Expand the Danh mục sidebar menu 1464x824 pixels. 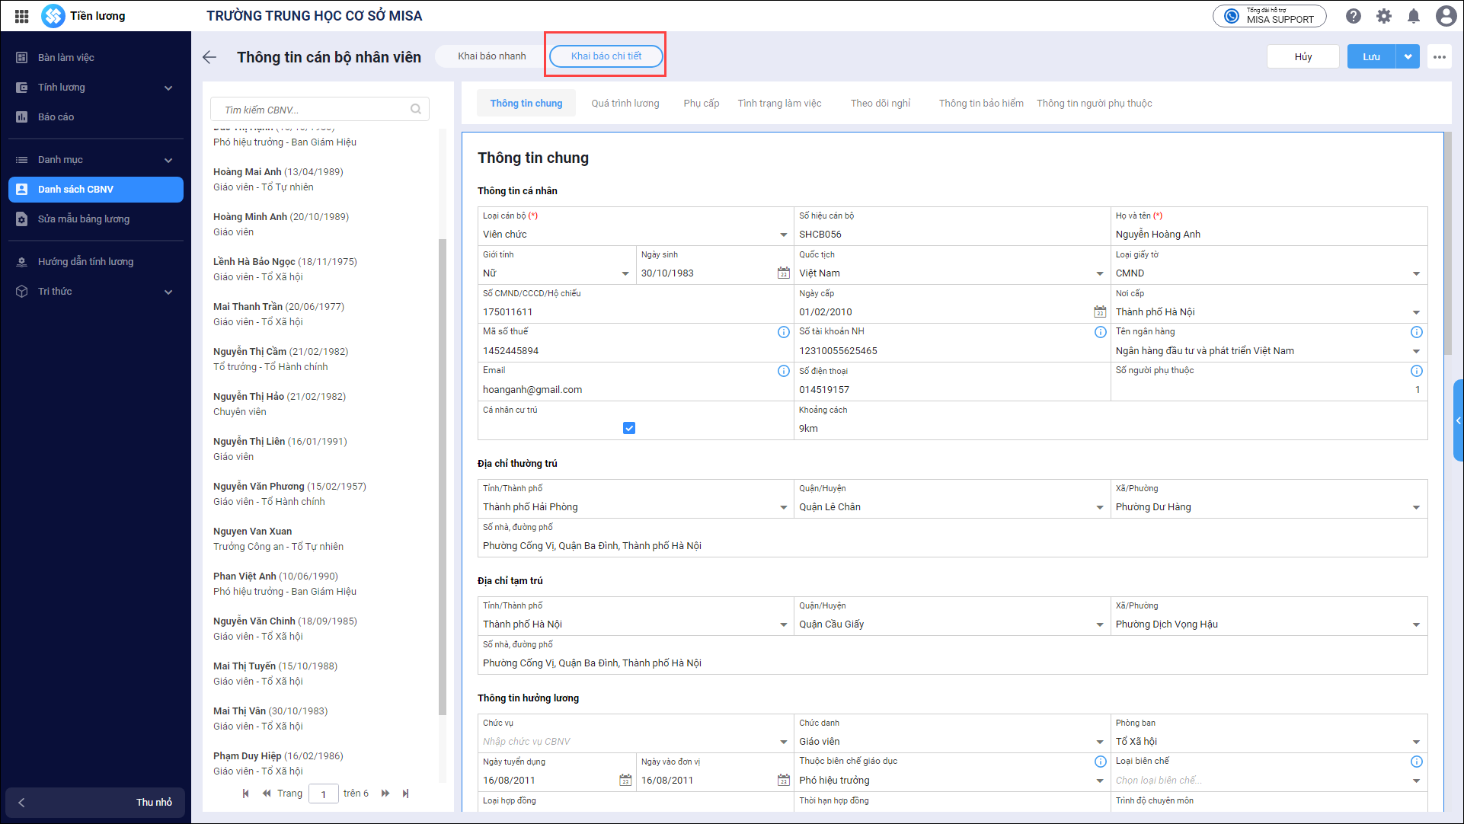(168, 160)
